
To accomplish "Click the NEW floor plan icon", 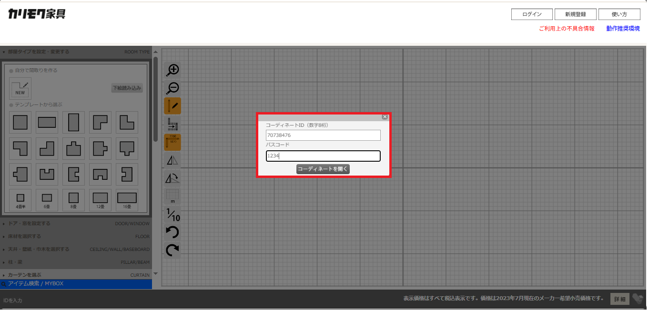I will [20, 88].
